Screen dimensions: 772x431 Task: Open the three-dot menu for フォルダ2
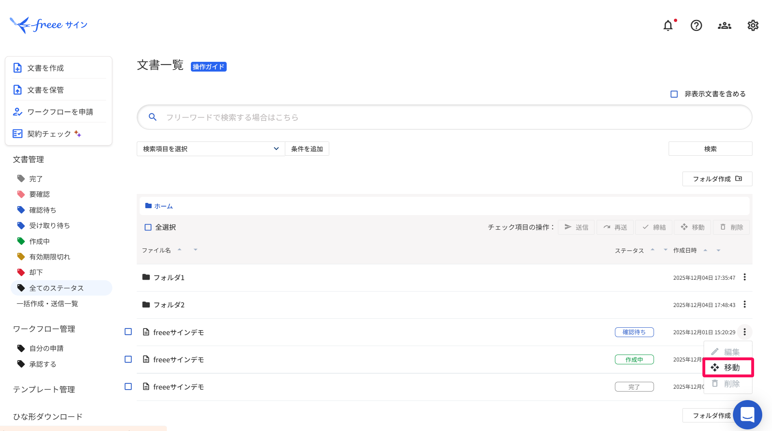tap(745, 305)
